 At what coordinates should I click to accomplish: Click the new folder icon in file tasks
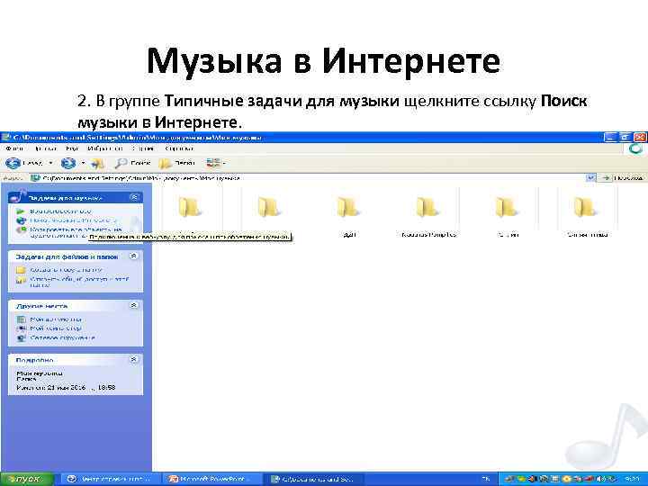[21, 270]
